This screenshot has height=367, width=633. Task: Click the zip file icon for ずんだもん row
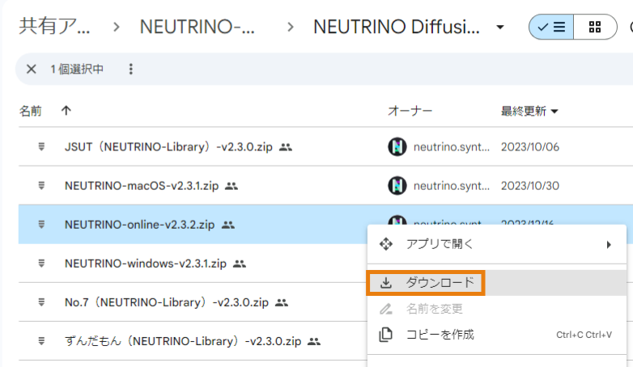click(41, 342)
